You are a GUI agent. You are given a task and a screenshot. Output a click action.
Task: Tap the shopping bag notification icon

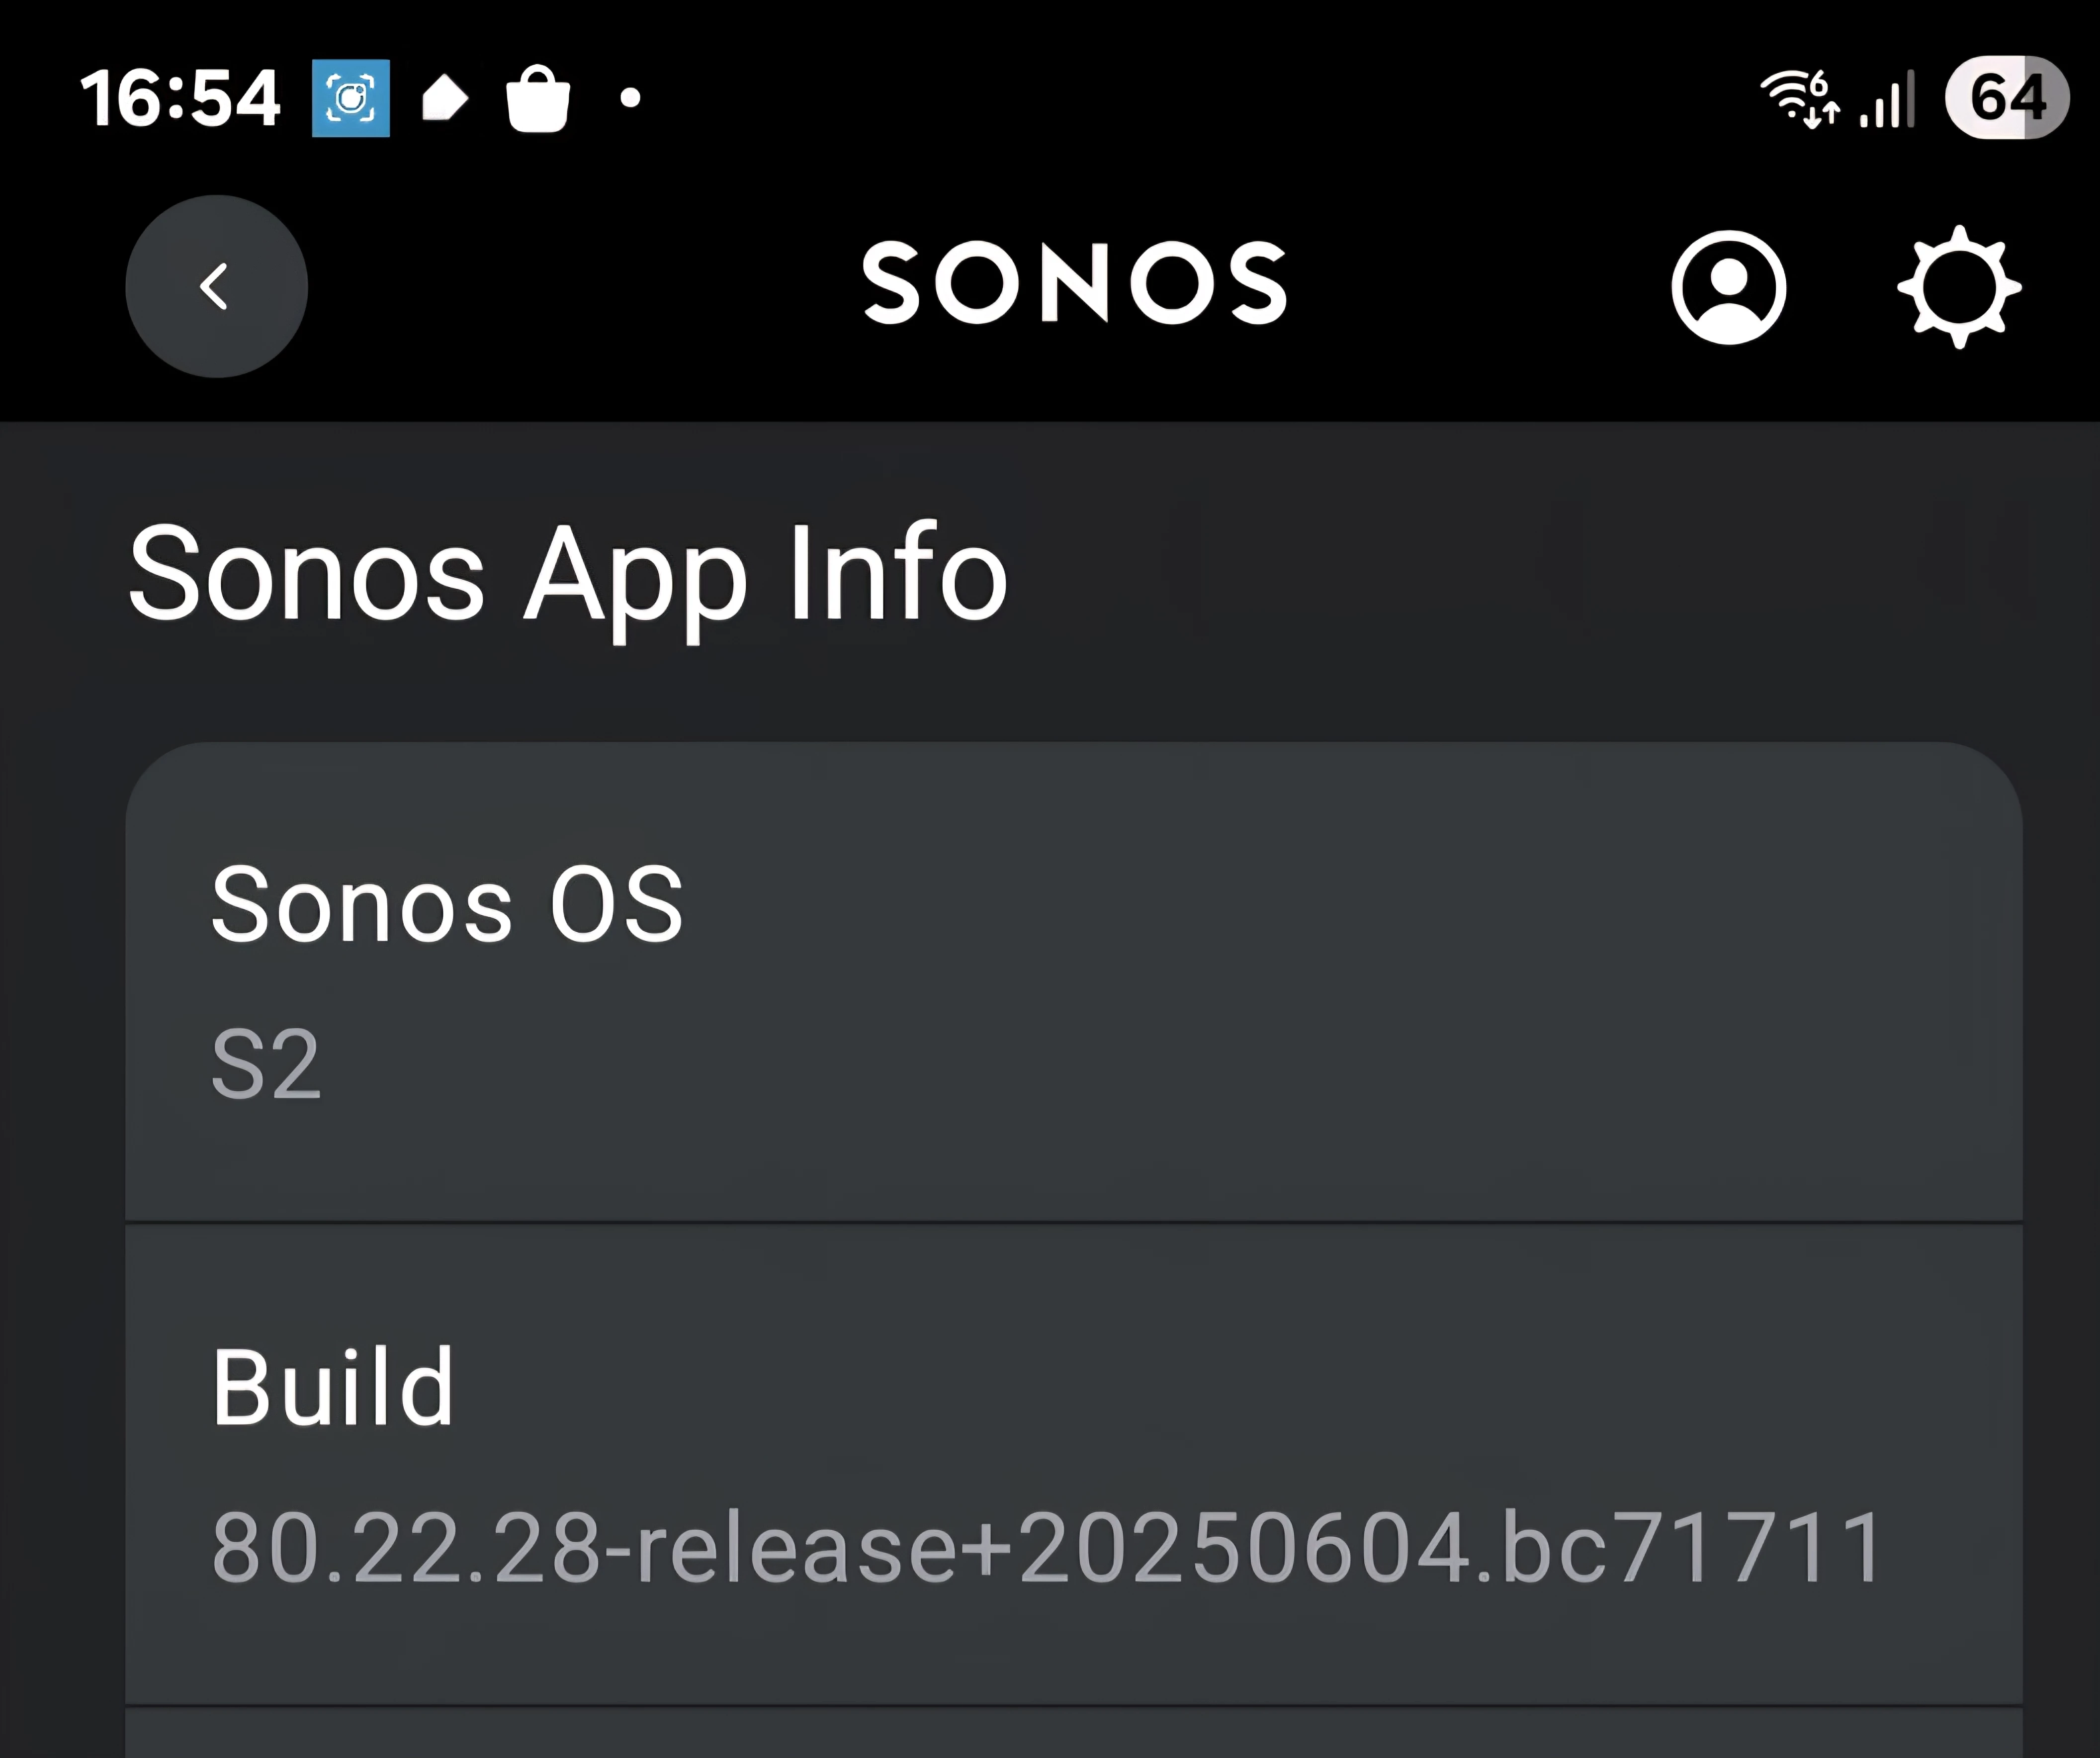[538, 98]
